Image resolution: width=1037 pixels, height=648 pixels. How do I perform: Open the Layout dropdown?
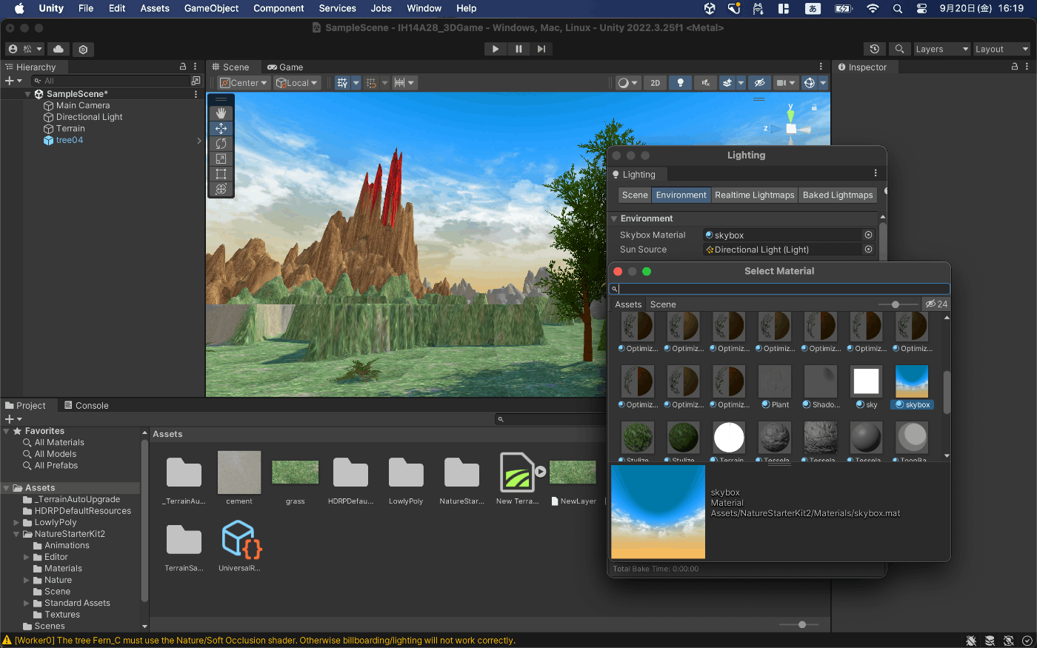pyautogui.click(x=1001, y=49)
